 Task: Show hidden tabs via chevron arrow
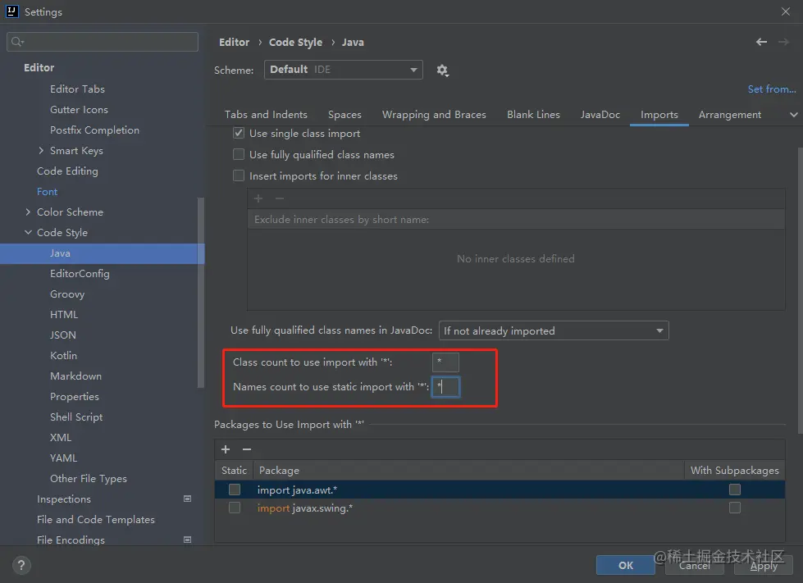point(793,115)
